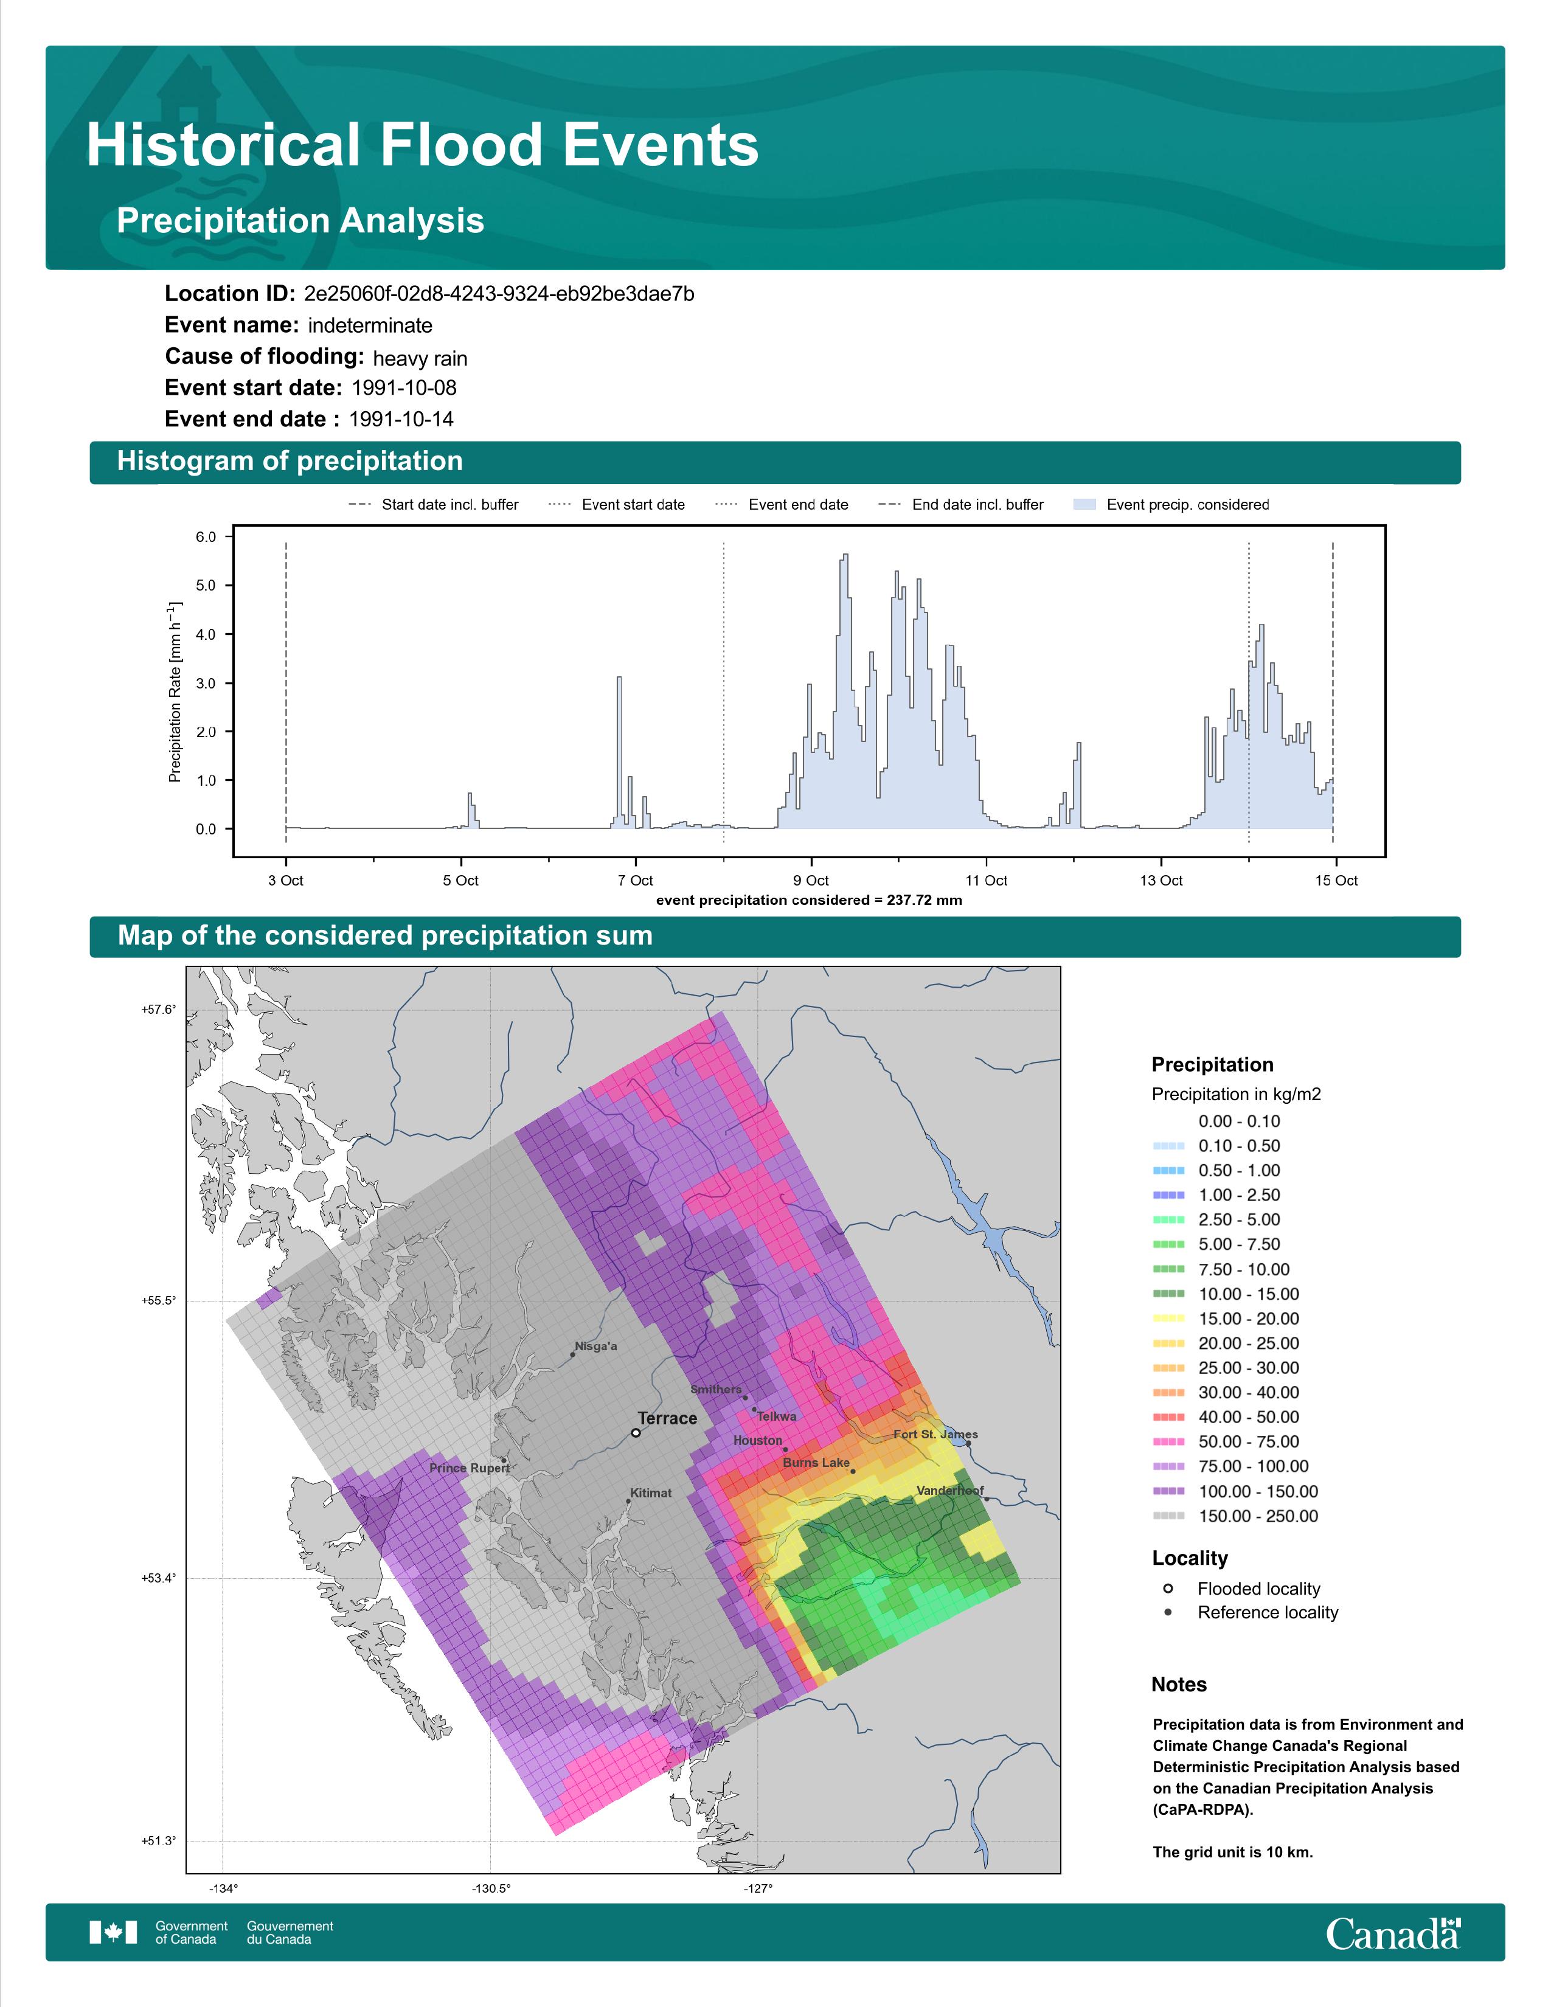Click the Terrace flooded locality marker

[636, 1432]
